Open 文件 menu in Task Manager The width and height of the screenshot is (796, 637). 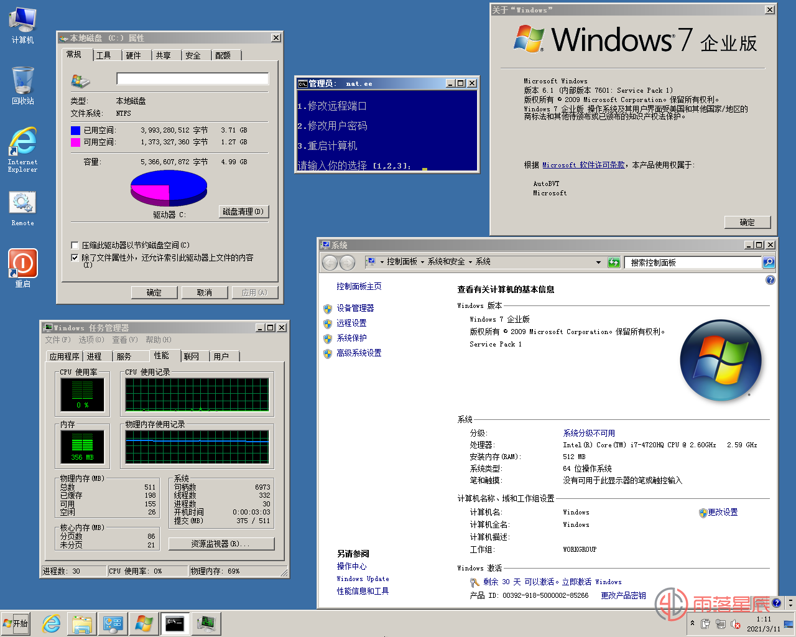pos(58,340)
